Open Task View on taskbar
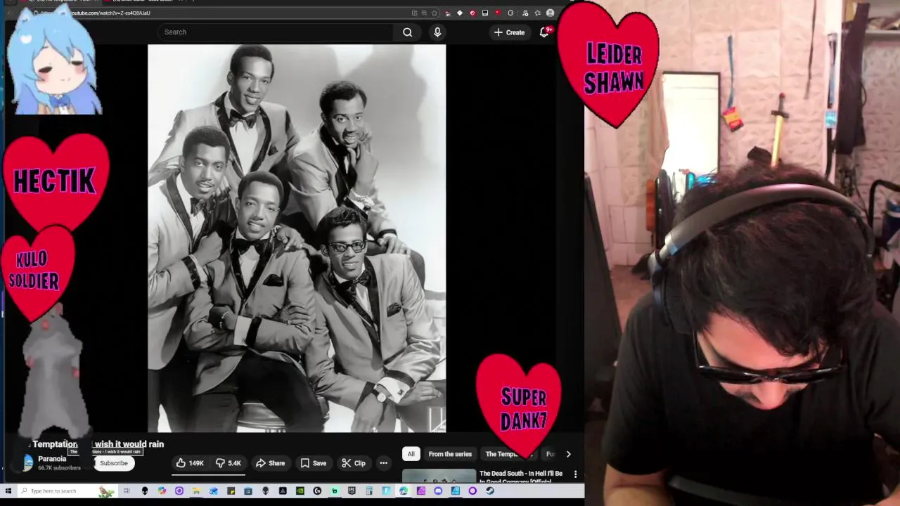 (127, 491)
